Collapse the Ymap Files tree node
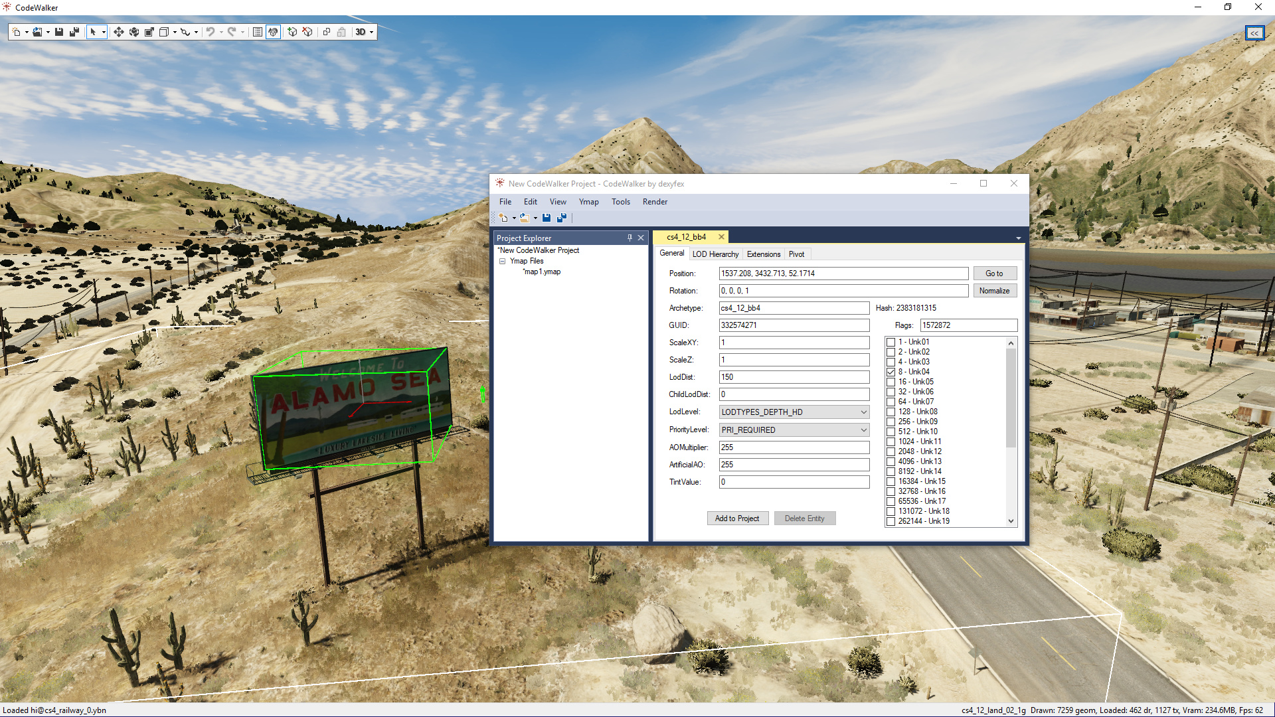Screen dimensions: 1275x717 tap(503, 262)
